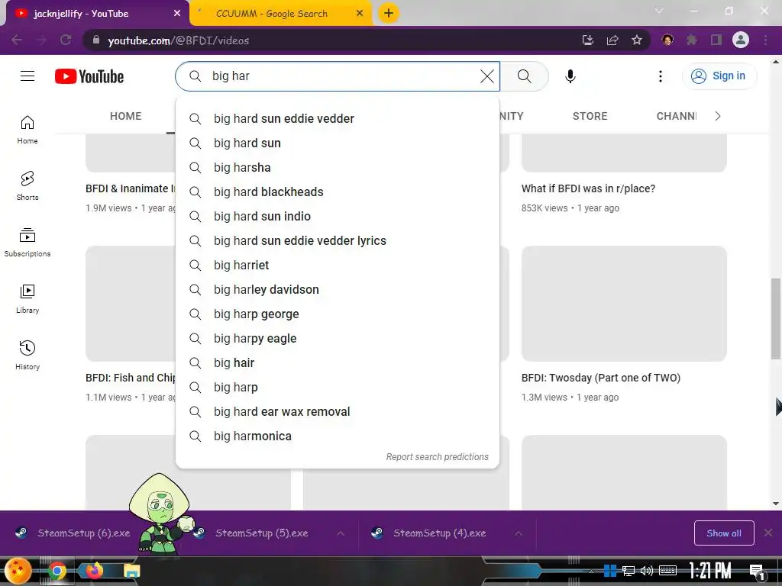Viewport: 782px width, 586px height.
Task: Open the tab search dropdown arrow
Action: pos(659,11)
